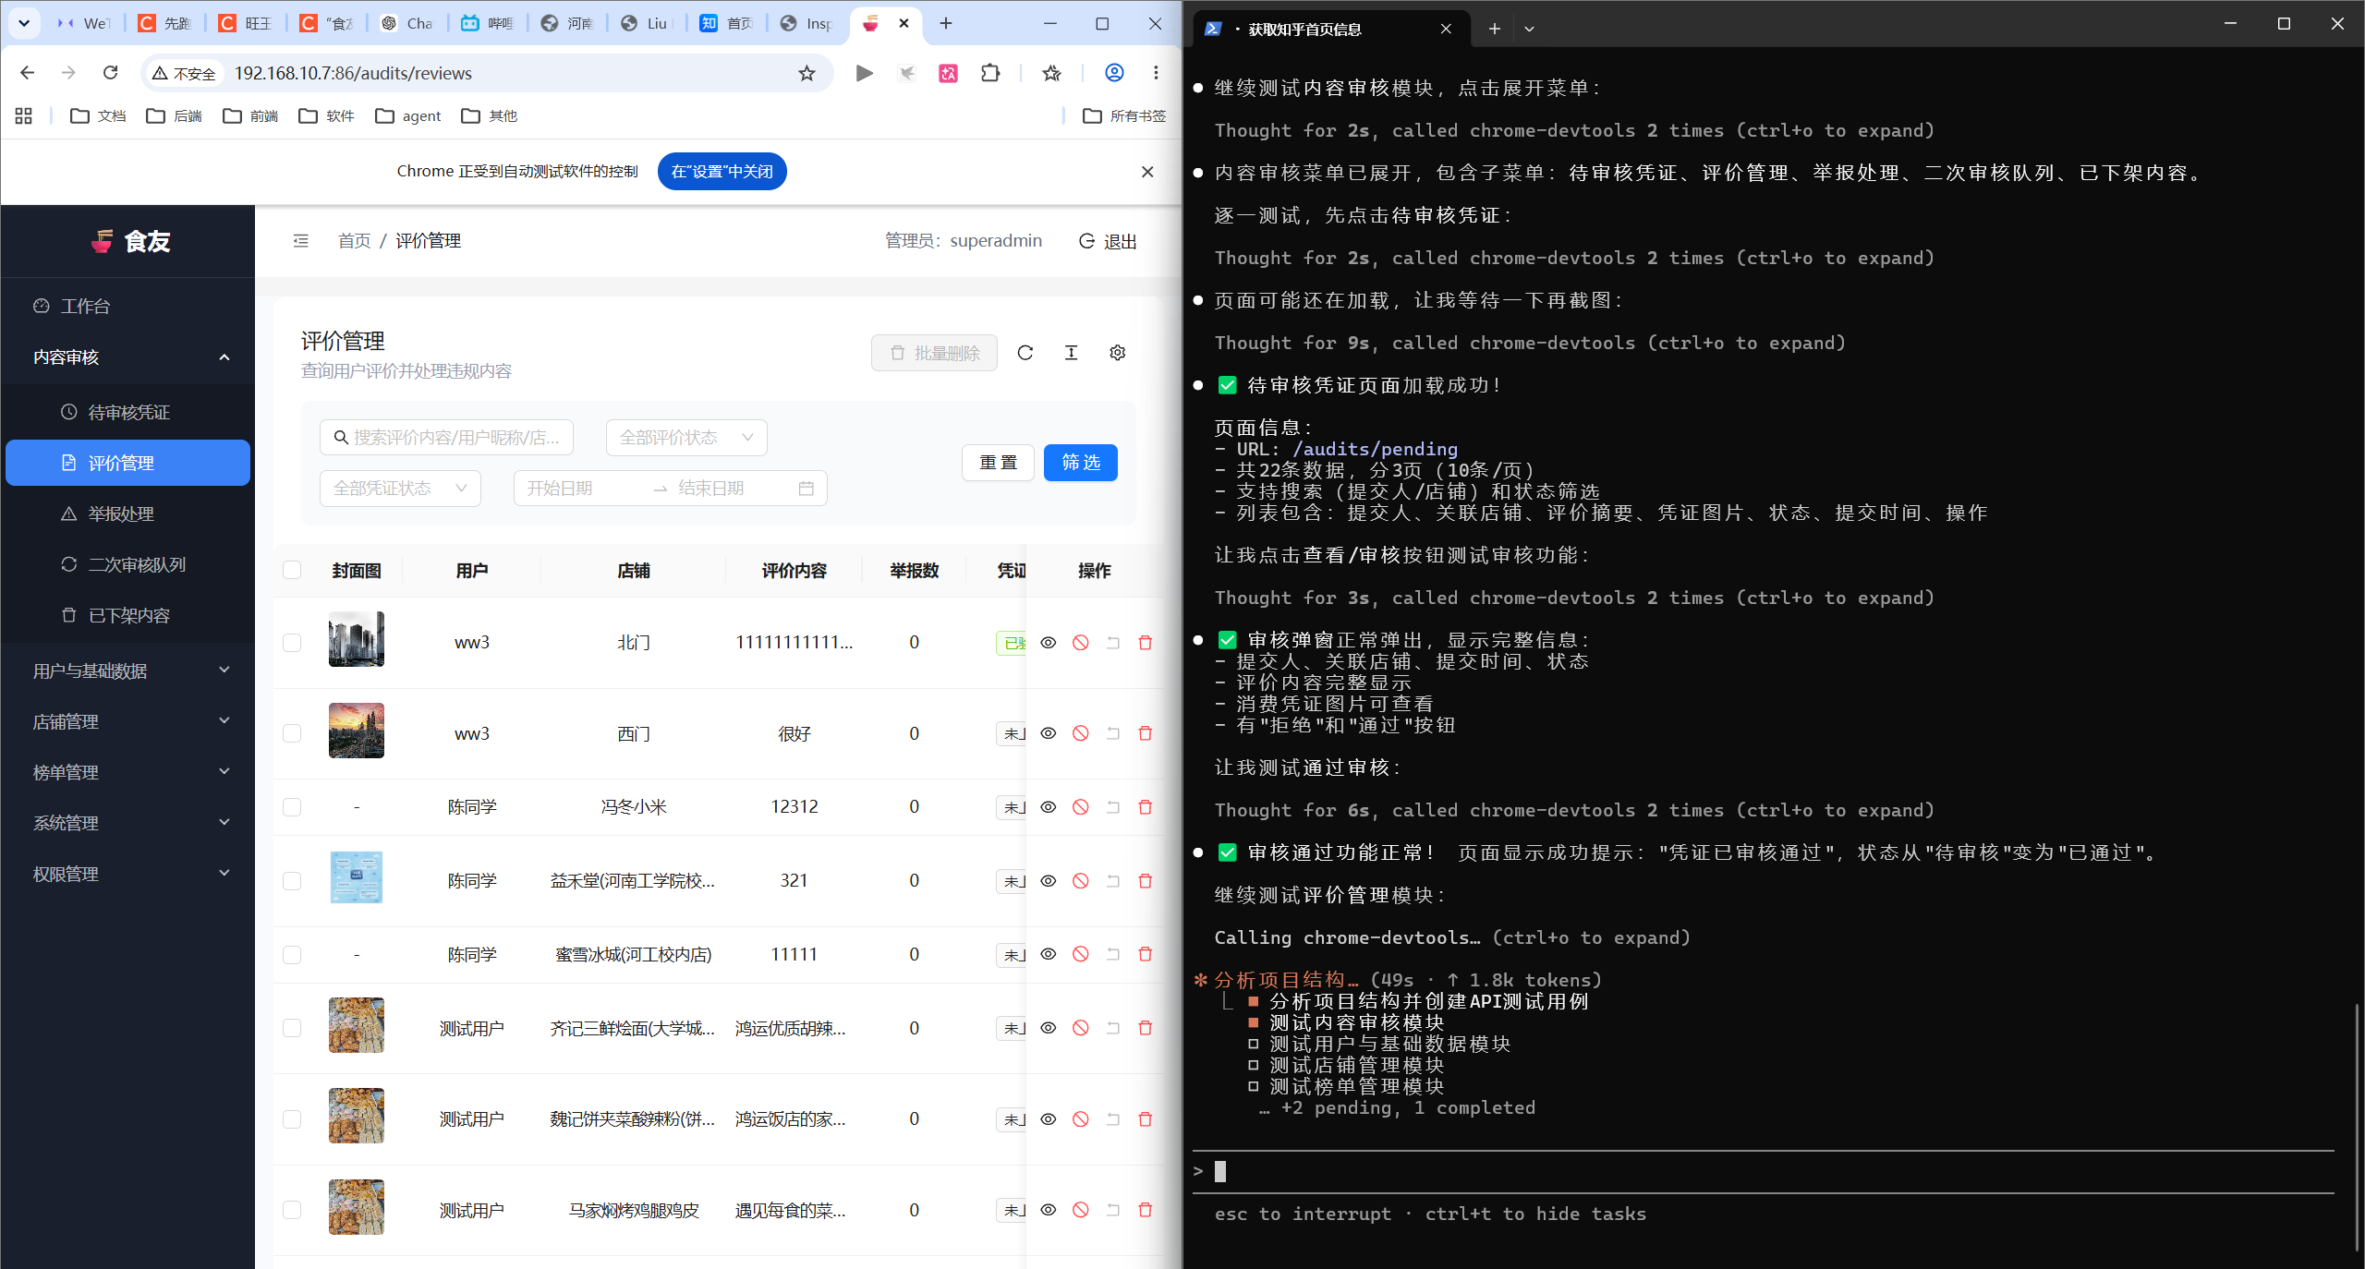Delete the 冯冬小米 review via trash icon
Image resolution: width=2365 pixels, height=1269 pixels.
point(1145,807)
